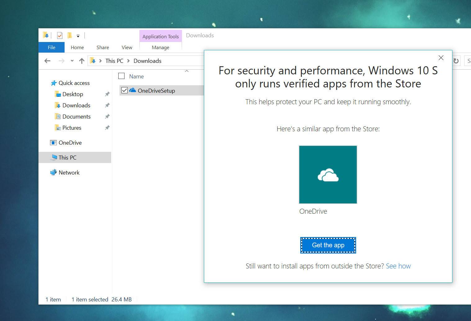This screenshot has width=471, height=321.
Task: Open the recent locations dropdown arrow
Action: point(72,61)
